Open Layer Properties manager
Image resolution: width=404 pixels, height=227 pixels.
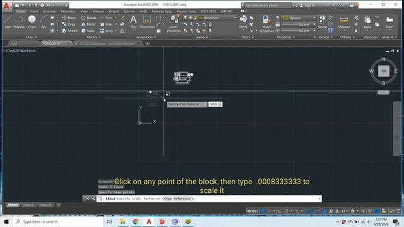click(x=174, y=24)
